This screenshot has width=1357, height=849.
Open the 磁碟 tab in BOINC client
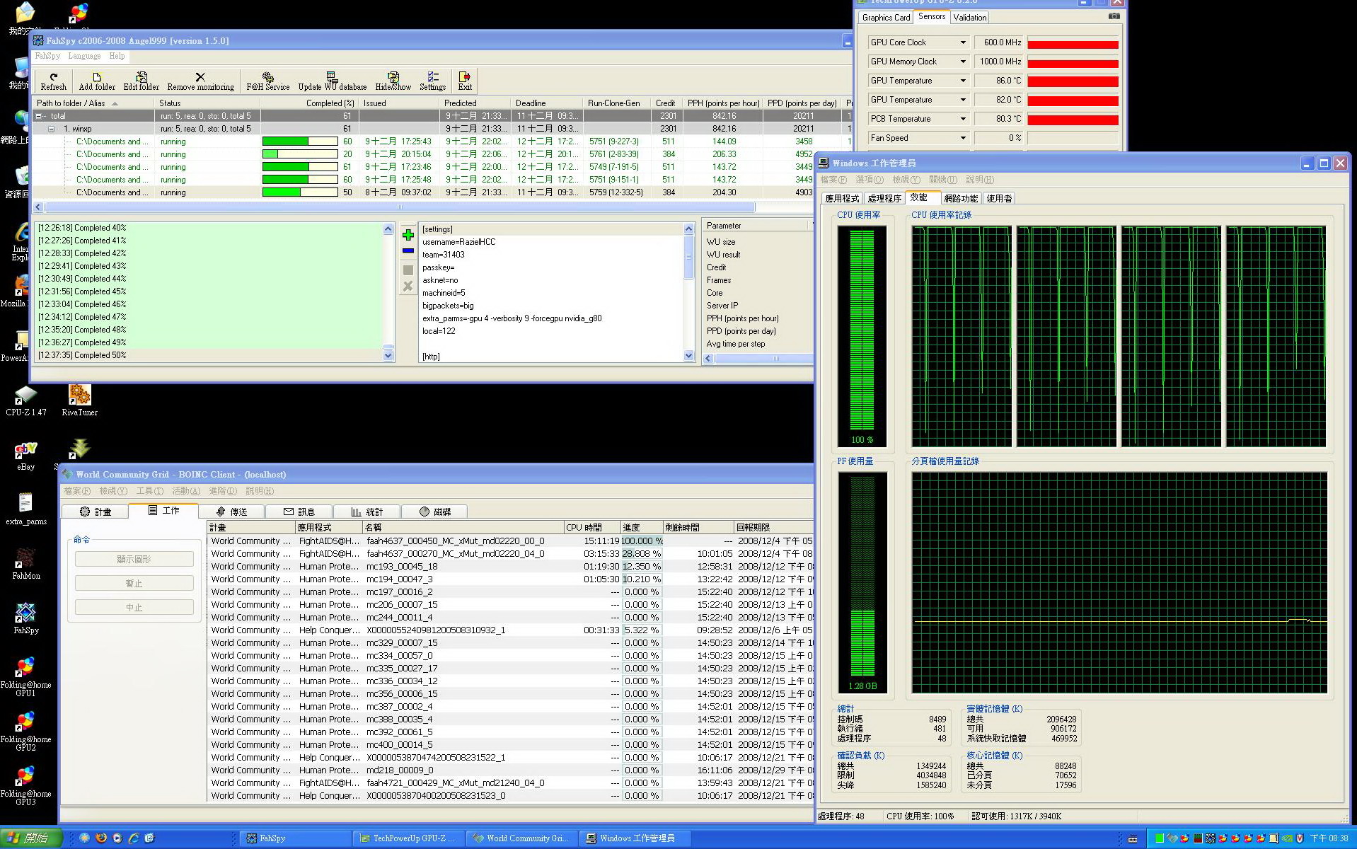(434, 512)
